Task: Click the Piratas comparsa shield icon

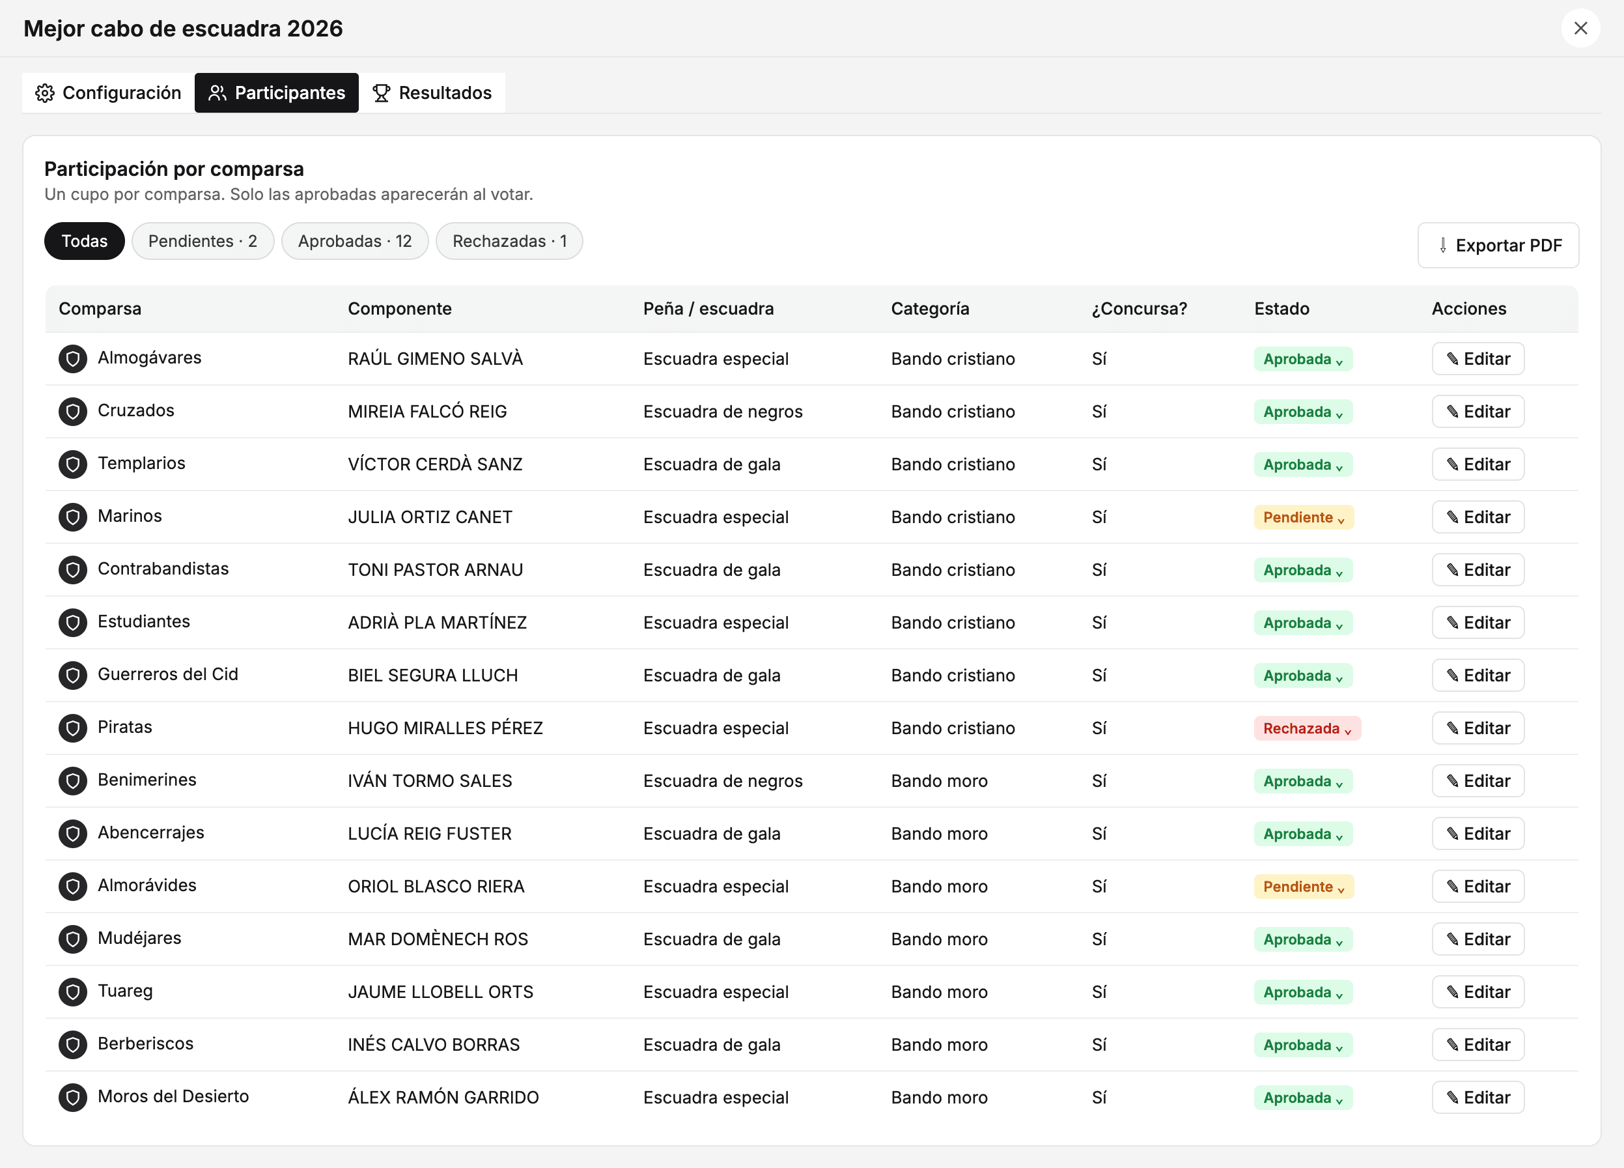Action: coord(72,728)
